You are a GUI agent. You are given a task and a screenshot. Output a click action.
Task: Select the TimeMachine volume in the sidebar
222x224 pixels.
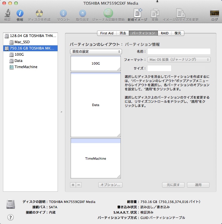(26, 67)
